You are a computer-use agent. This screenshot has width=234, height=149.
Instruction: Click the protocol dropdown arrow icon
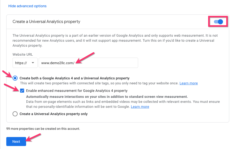point(33,63)
